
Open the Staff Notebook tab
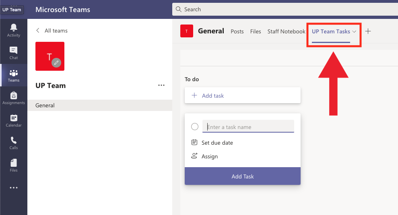pos(286,31)
